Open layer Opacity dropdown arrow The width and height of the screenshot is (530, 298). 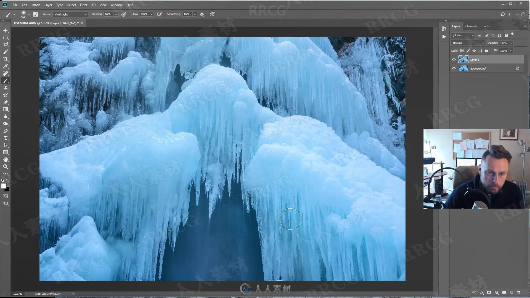point(511,43)
